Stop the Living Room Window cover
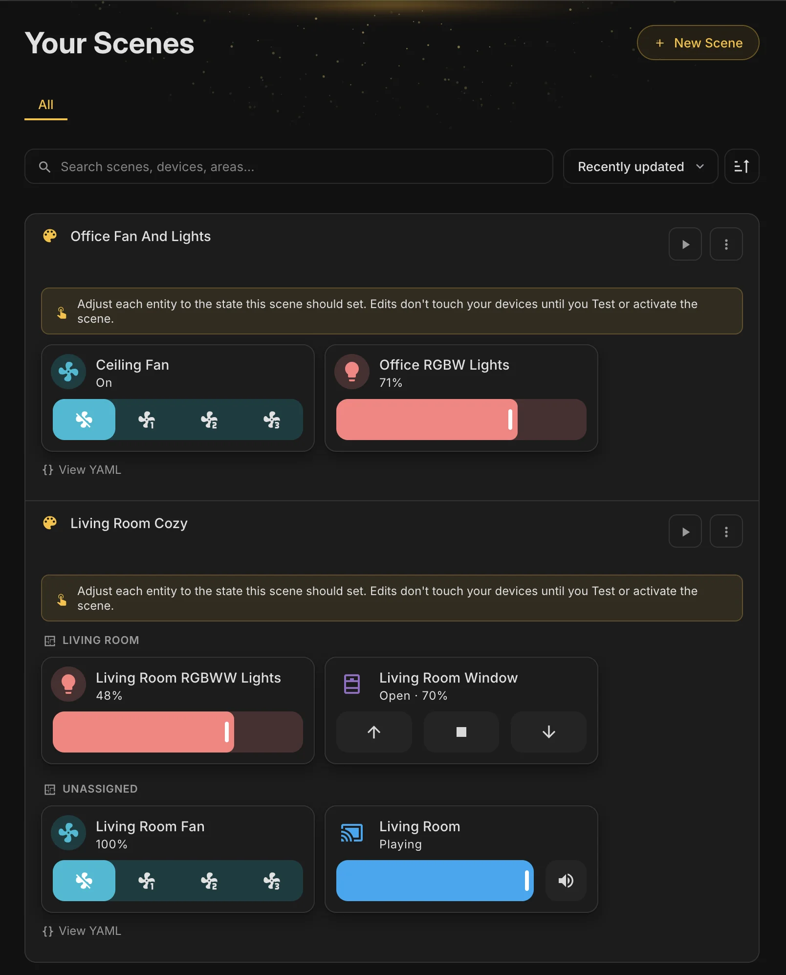 [x=461, y=732]
